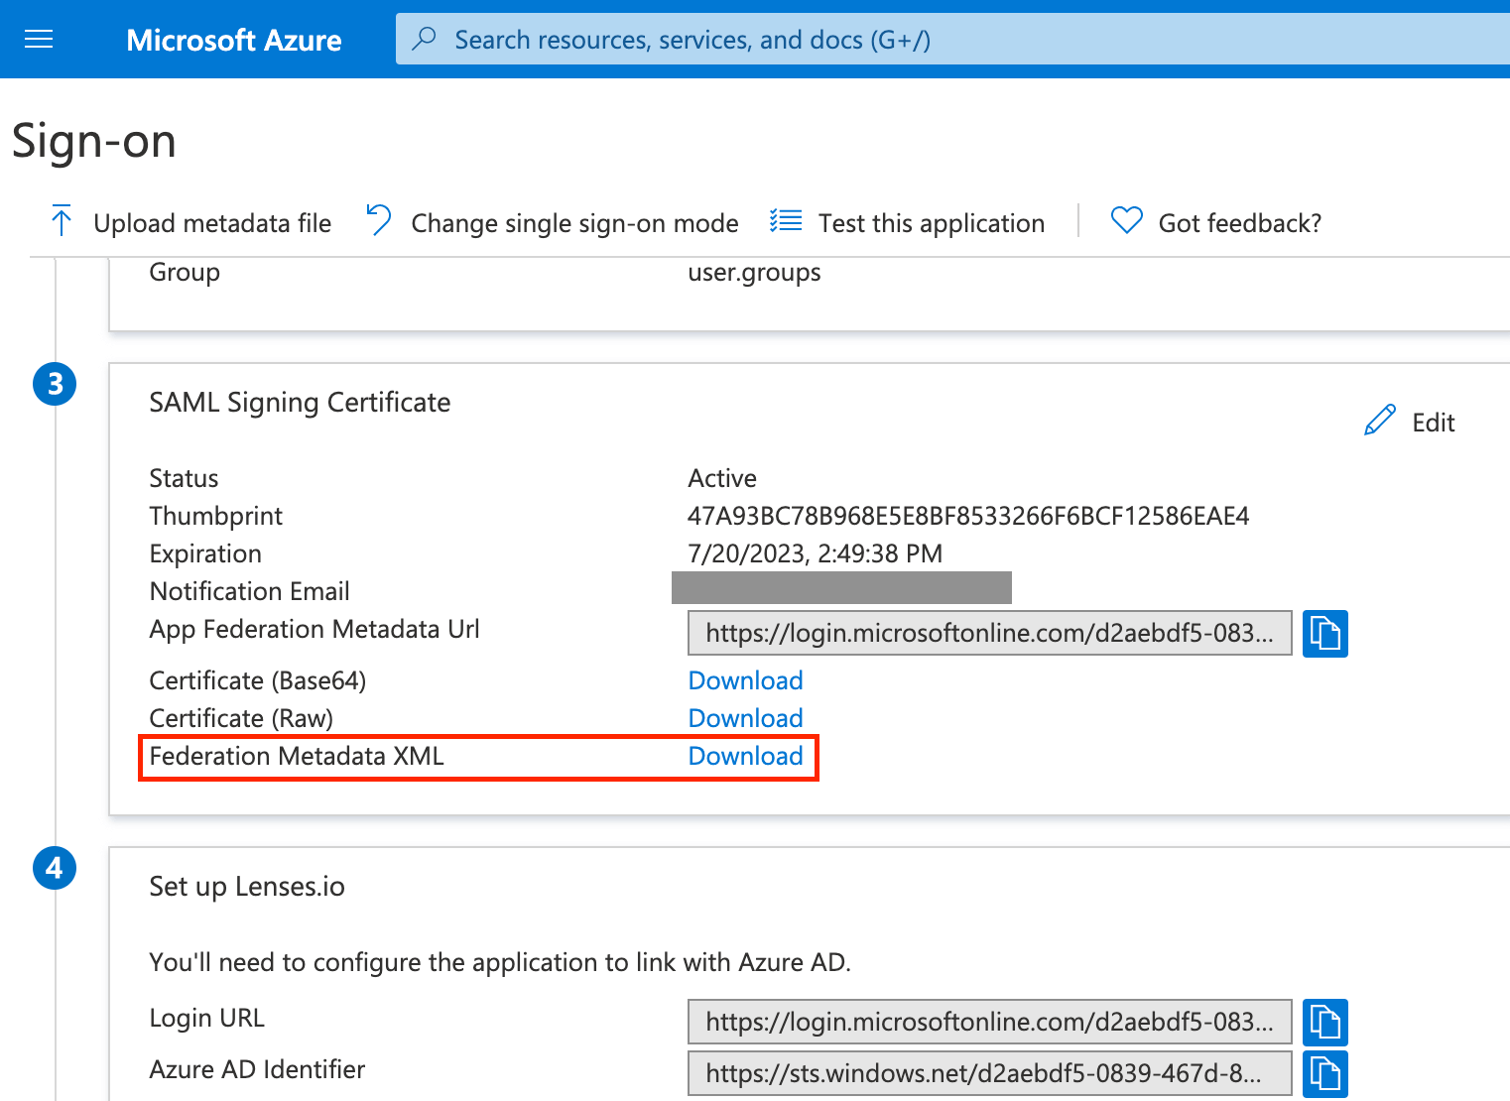Click the Group claim label
The height and width of the screenshot is (1101, 1510).
coord(185,273)
